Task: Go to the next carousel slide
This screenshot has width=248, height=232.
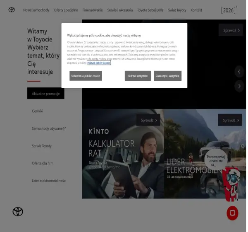Action: point(239,86)
